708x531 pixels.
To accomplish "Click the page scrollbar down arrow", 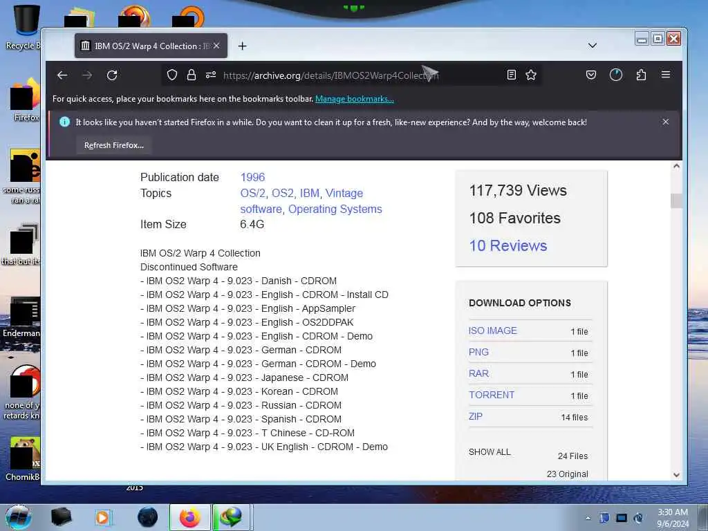I will tap(676, 474).
